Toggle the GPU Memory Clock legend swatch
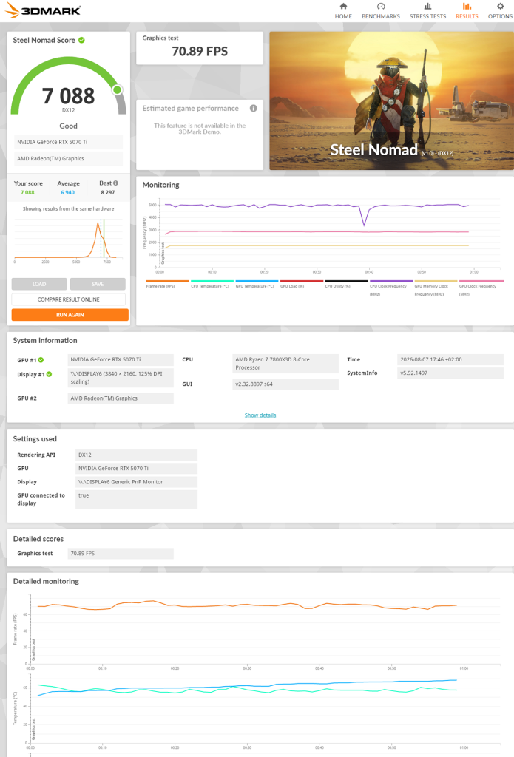This screenshot has width=514, height=757. pos(436,281)
